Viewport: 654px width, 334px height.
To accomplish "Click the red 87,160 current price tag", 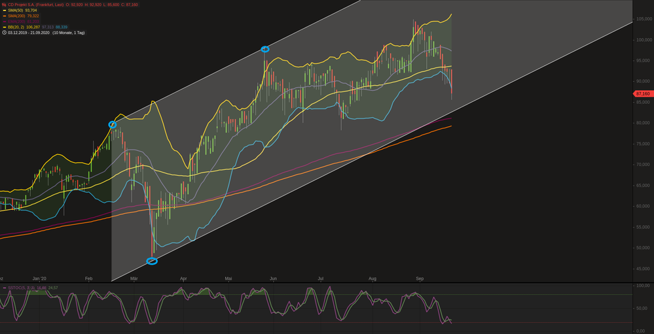I will coord(642,94).
